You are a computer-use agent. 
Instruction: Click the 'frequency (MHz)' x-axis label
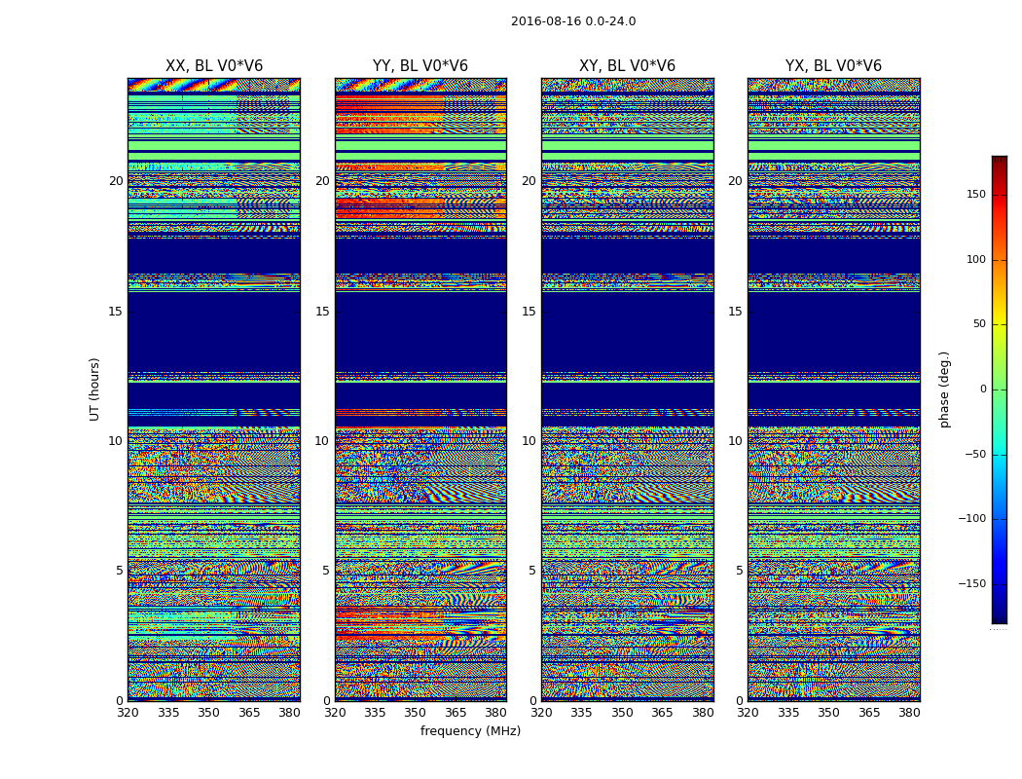470,731
